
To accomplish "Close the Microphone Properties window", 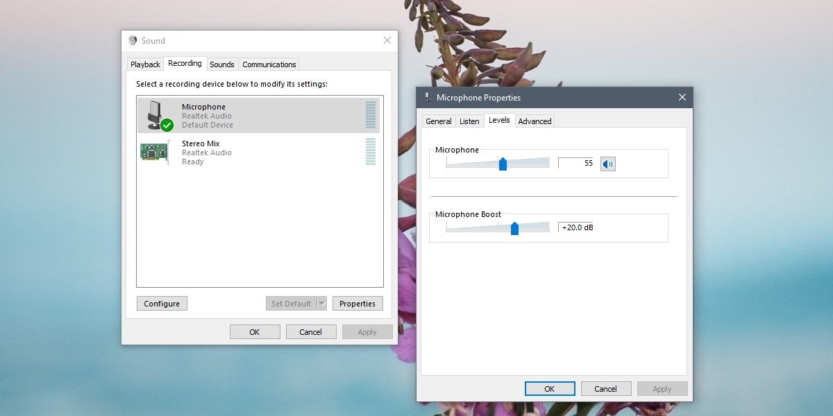I will click(x=682, y=98).
